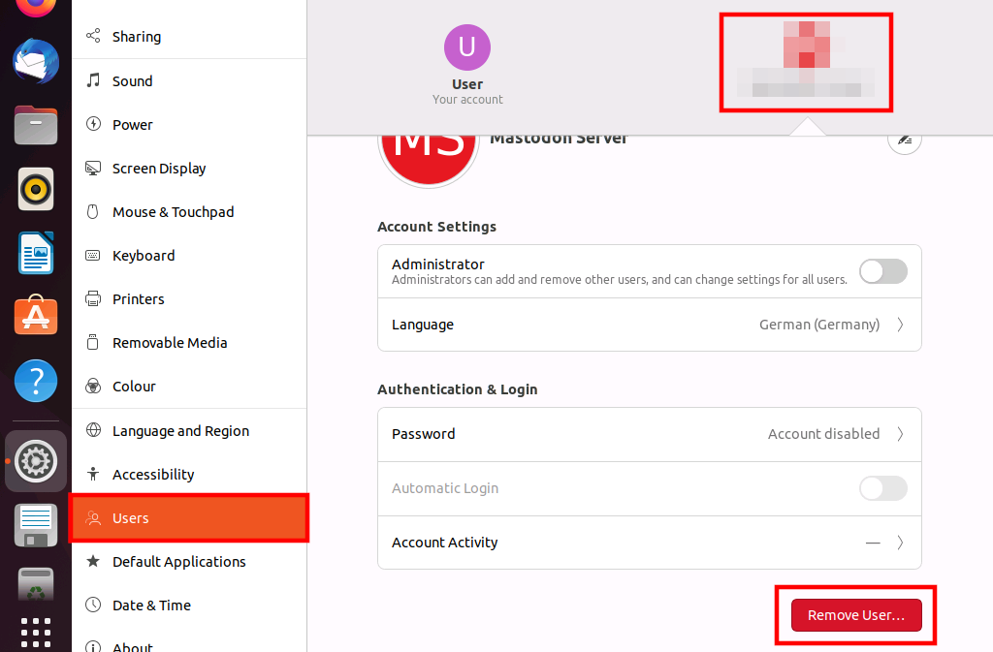Click the pencil edit icon beside account name
This screenshot has height=652, width=993.
click(x=904, y=140)
